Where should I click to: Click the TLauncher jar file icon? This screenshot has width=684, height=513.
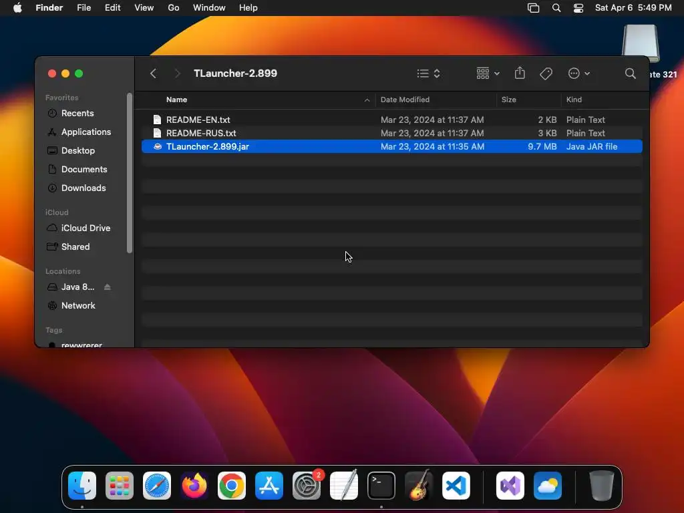pos(158,146)
